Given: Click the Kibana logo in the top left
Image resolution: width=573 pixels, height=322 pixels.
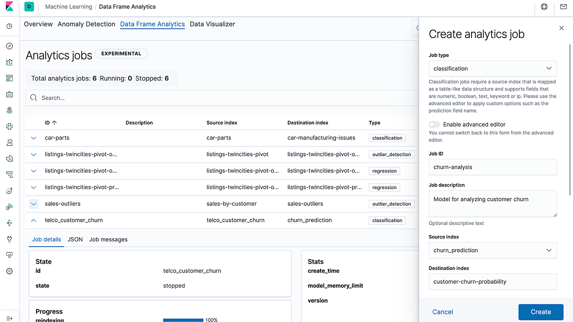Looking at the screenshot, I should (x=9, y=6).
